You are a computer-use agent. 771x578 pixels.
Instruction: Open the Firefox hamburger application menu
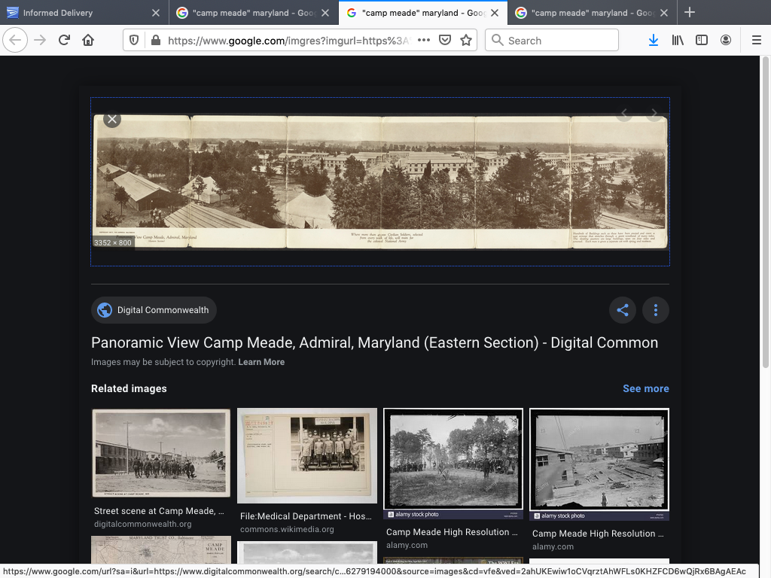(757, 41)
